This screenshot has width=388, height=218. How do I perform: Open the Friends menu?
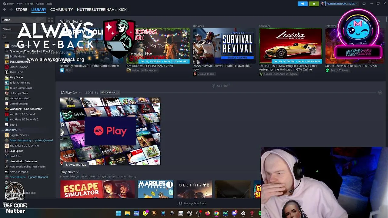tap(29, 4)
